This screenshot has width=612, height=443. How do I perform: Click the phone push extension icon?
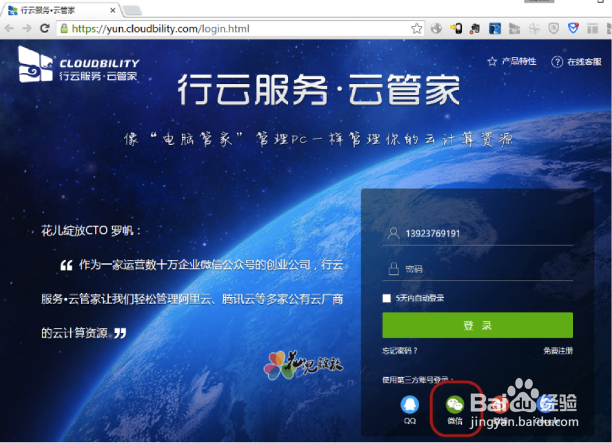tap(455, 28)
